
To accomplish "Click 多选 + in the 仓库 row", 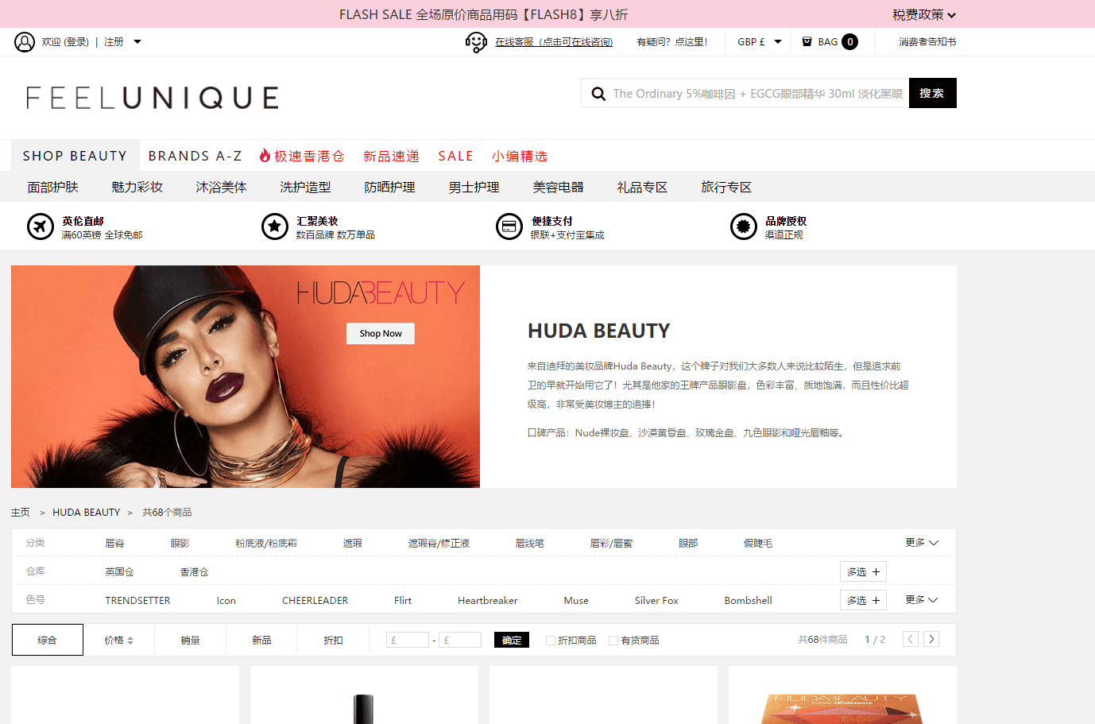I will click(863, 572).
